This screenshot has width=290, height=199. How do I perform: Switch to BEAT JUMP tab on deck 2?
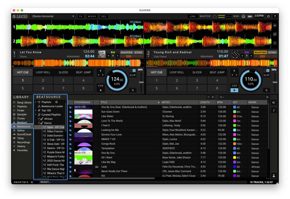coord(217,72)
